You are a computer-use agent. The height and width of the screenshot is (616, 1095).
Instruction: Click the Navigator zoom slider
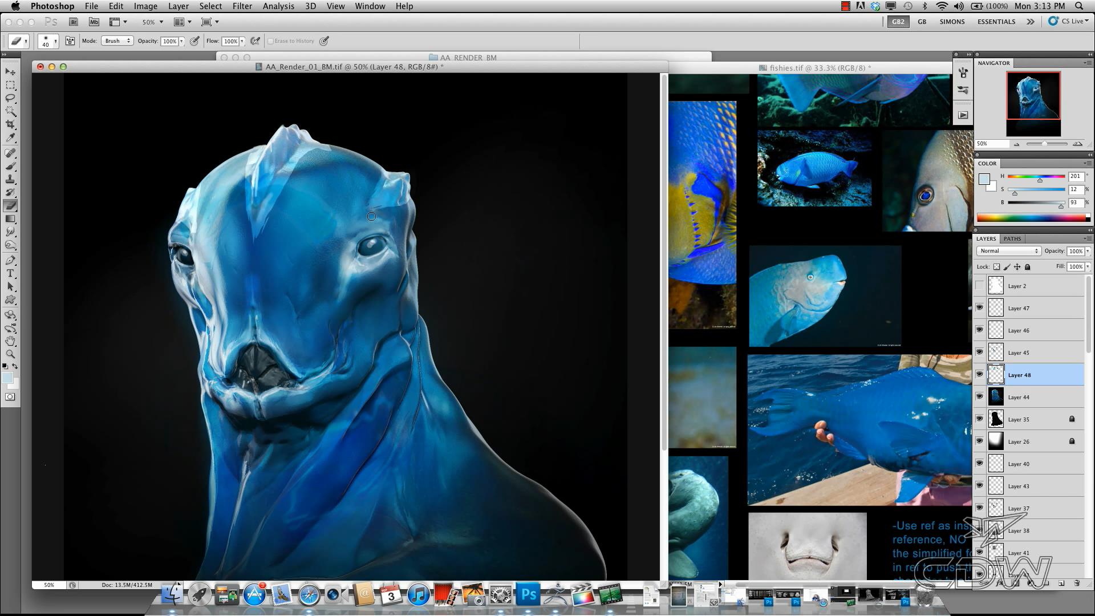[1047, 144]
